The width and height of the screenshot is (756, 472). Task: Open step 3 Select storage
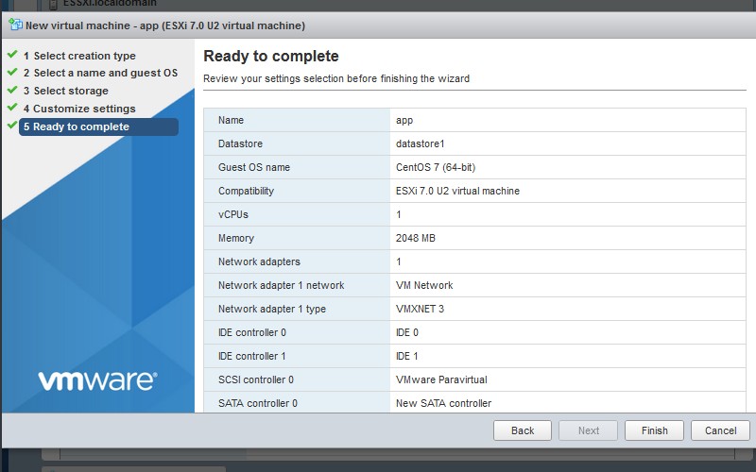click(66, 91)
